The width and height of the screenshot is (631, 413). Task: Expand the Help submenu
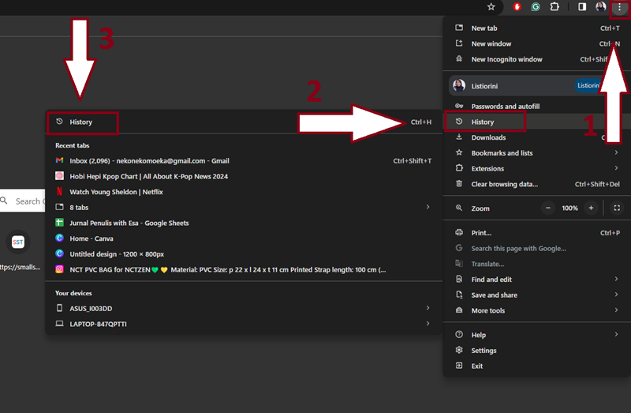pyautogui.click(x=537, y=335)
